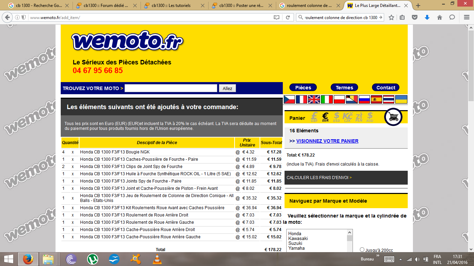Screen dimensions: 474x266
Task: Click the Belgium-Netherlands combined flag
Action: coord(352,99)
